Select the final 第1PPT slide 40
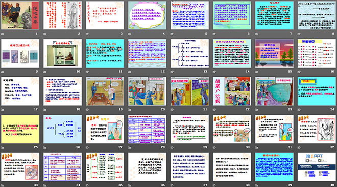 [x=317, y=167]
